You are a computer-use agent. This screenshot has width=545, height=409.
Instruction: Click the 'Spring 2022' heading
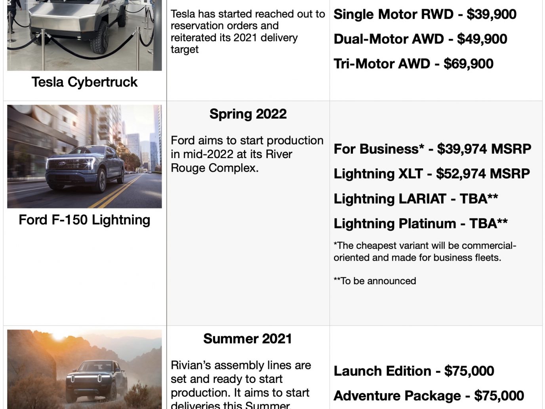[248, 114]
